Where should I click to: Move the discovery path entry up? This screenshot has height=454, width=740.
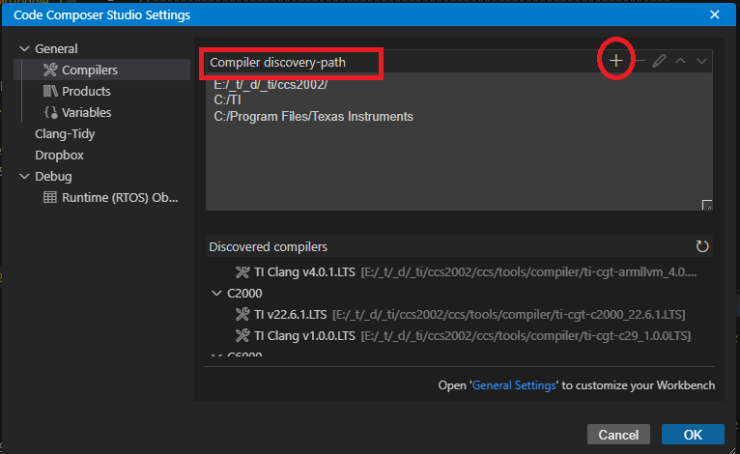pos(680,61)
